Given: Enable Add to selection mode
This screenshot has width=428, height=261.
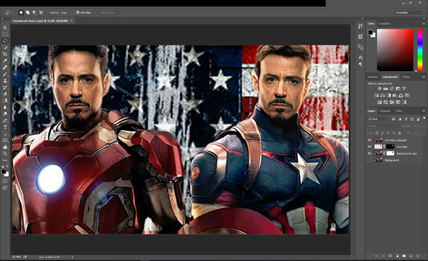Looking at the screenshot, I should click(x=28, y=13).
